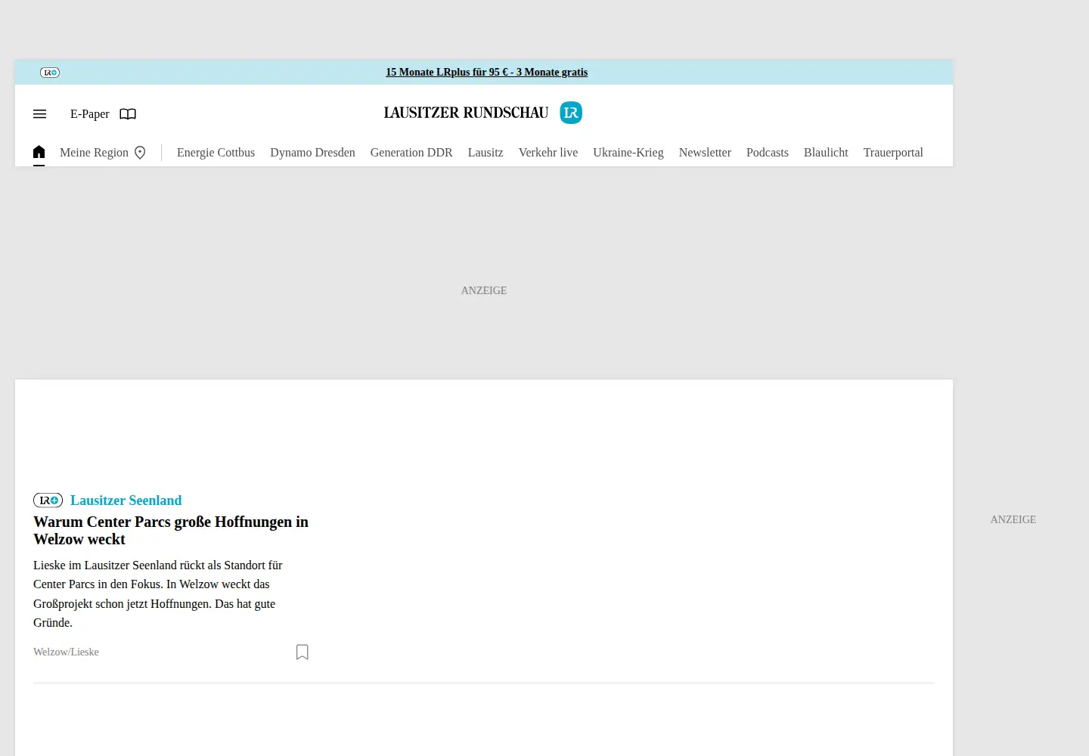This screenshot has height=756, width=1089.
Task: Open the Podcasts section
Action: coord(768,153)
